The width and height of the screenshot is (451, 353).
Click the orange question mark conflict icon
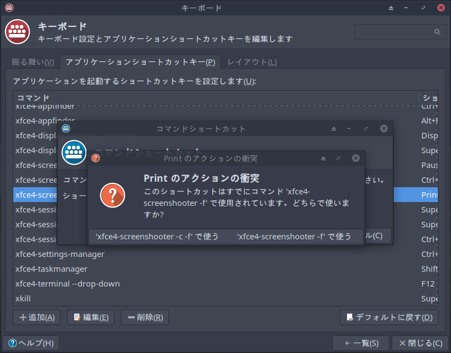[x=112, y=195]
